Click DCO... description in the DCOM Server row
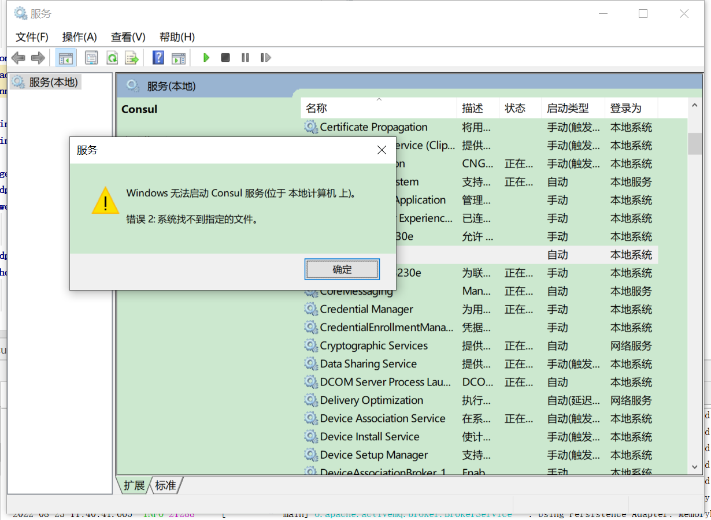This screenshot has width=711, height=520. 477,382
